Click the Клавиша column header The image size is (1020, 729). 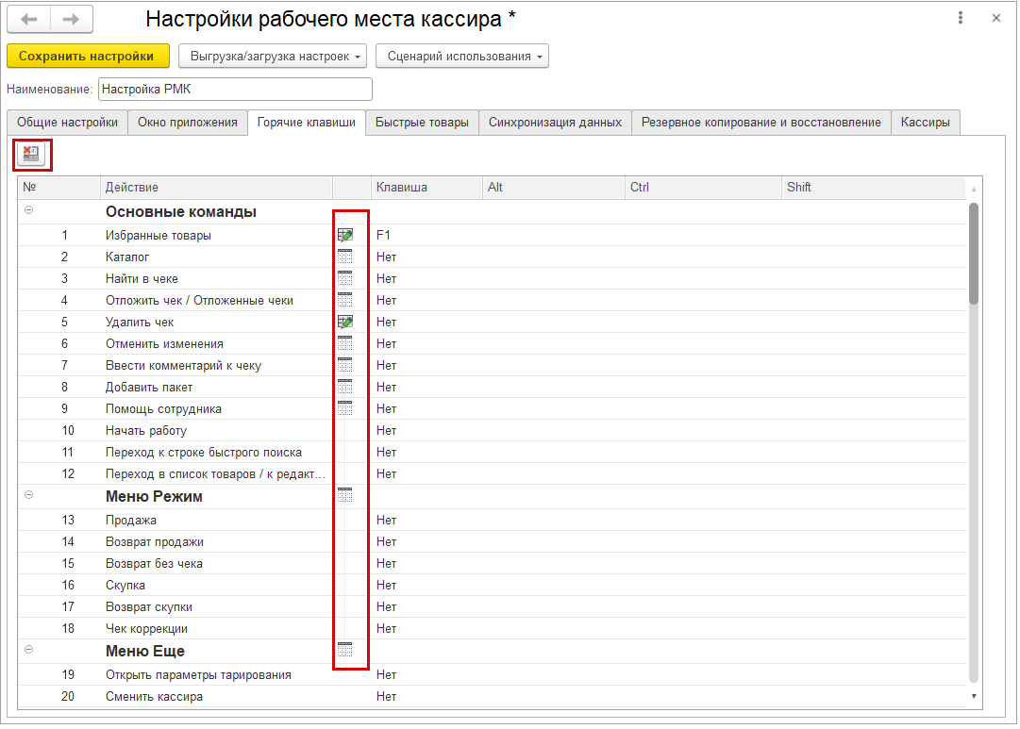tap(426, 188)
